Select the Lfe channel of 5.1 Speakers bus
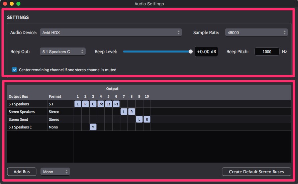Viewport: 298px width, 184px height. coord(101,104)
